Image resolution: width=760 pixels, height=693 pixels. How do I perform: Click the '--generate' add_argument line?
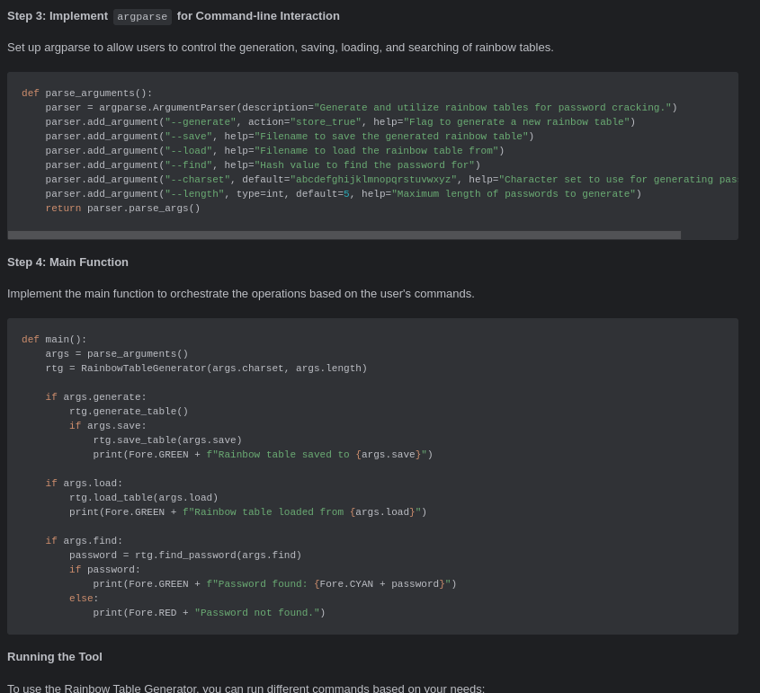[340, 122]
